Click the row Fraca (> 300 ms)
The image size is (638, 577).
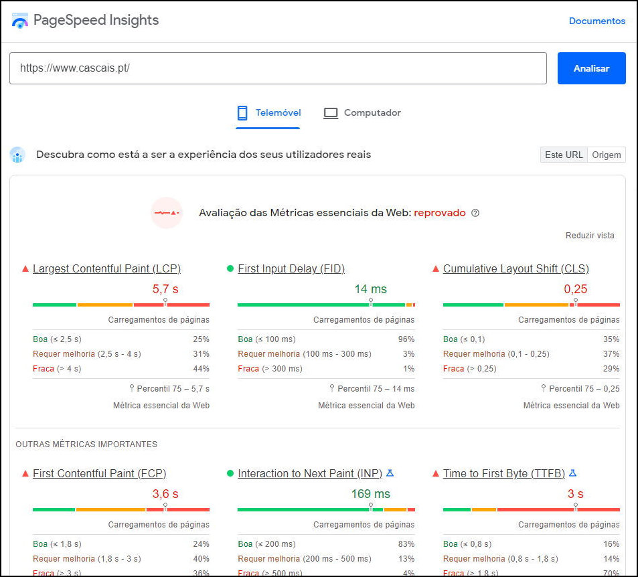click(x=326, y=368)
